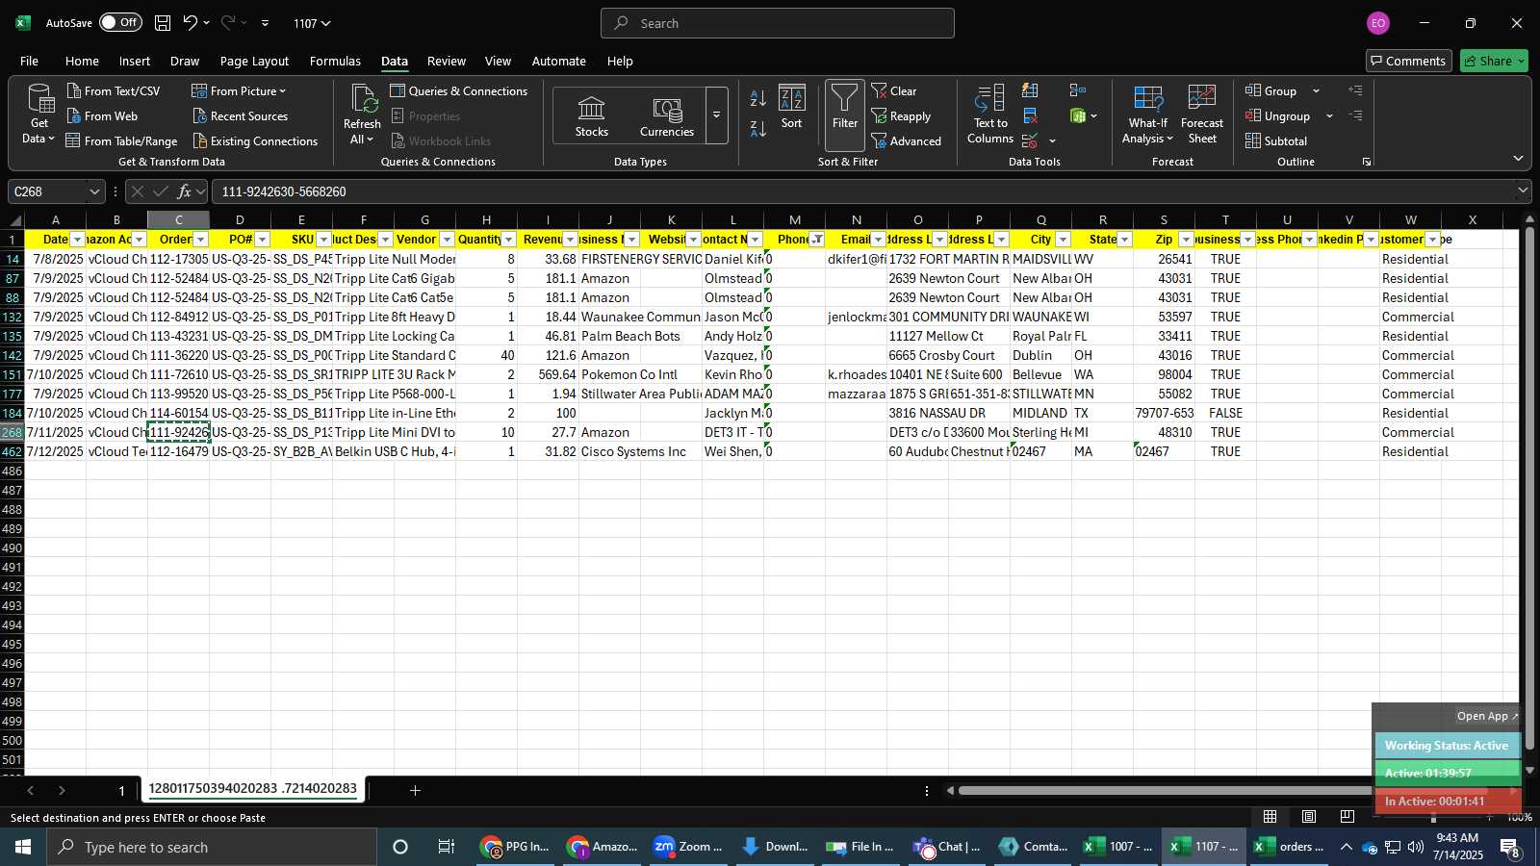Expand the Name Box dropdown
The height and width of the screenshot is (866, 1540).
tap(94, 191)
